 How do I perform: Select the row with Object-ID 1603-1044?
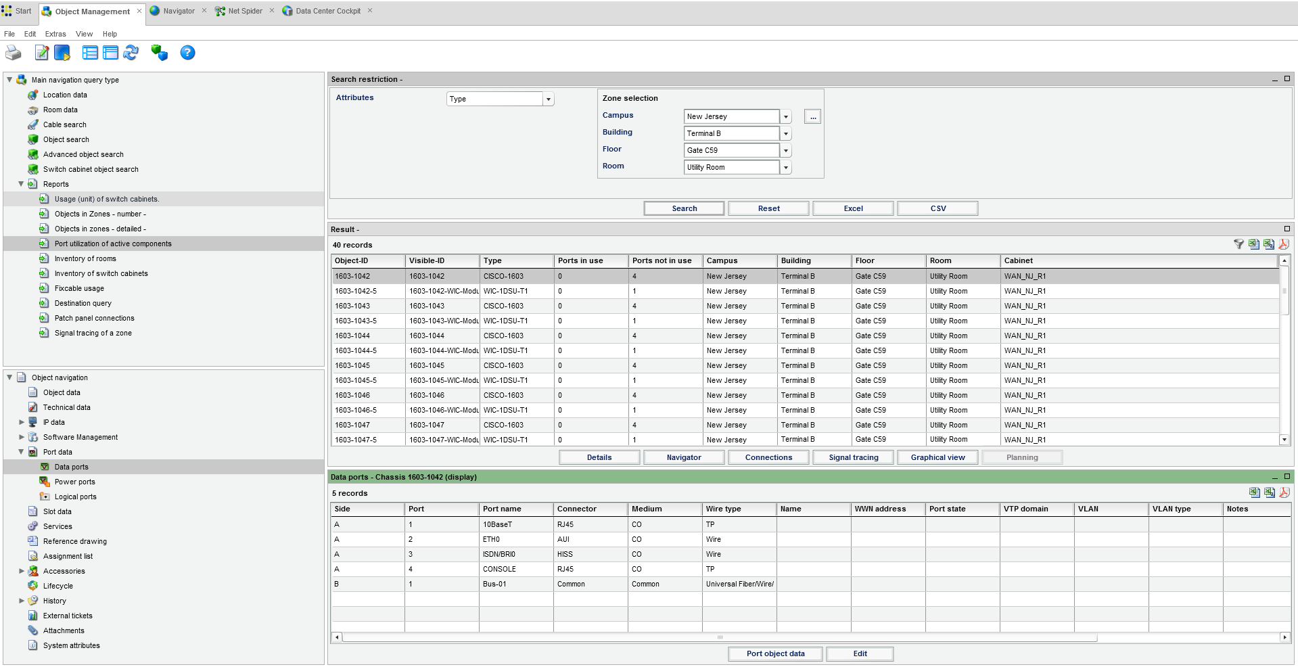pos(352,336)
